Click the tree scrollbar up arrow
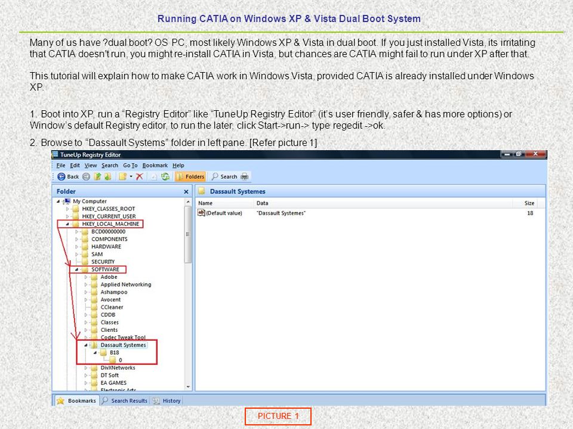The image size is (573, 429). coord(188,202)
